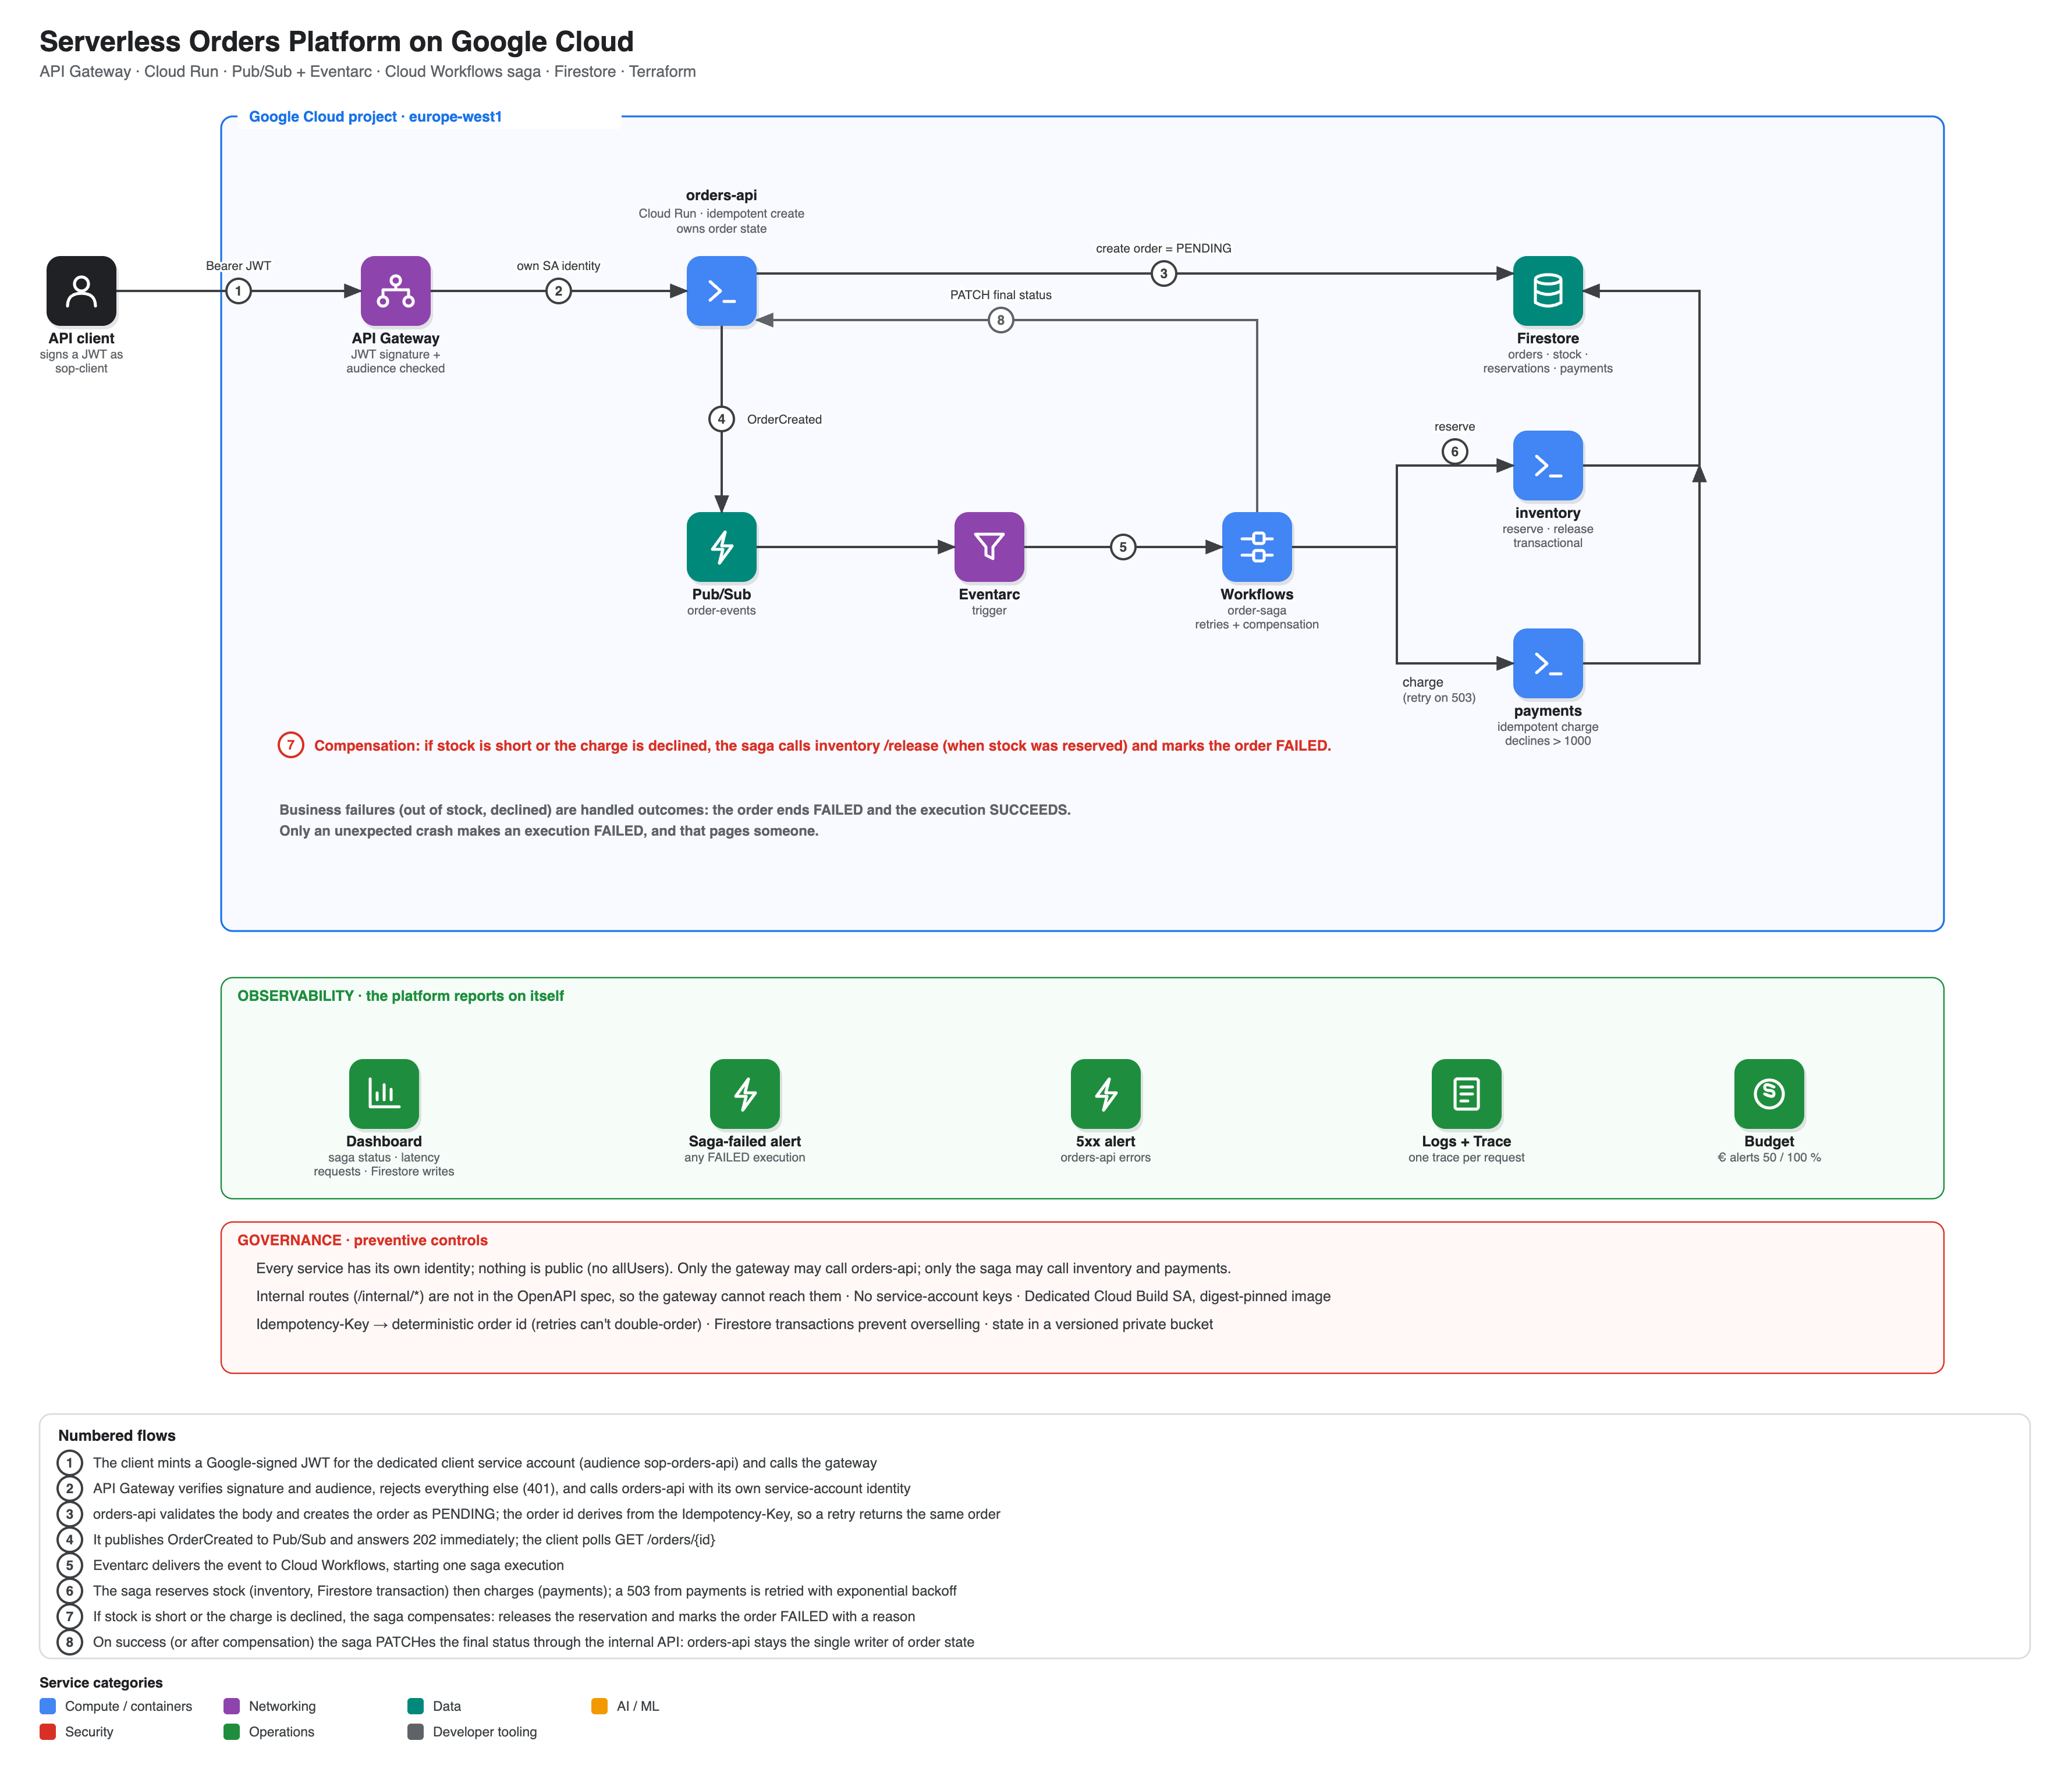This screenshot has width=2072, height=1769.
Task: Click the 'Service categories' heading
Action: [101, 1683]
